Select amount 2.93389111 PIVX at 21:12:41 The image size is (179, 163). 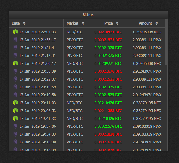click(147, 56)
